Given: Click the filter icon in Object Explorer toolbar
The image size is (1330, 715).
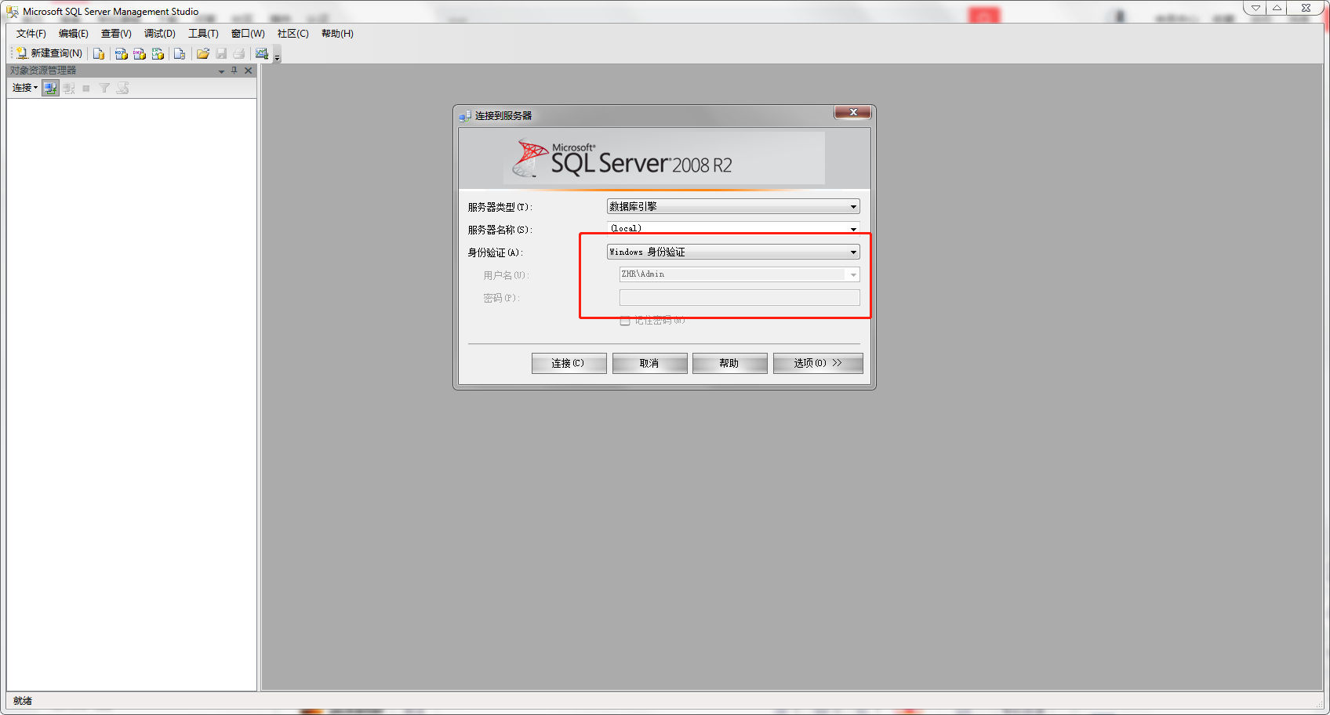Looking at the screenshot, I should (104, 87).
